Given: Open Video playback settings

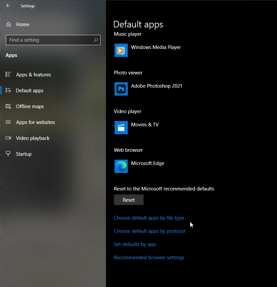Looking at the screenshot, I should (x=33, y=138).
